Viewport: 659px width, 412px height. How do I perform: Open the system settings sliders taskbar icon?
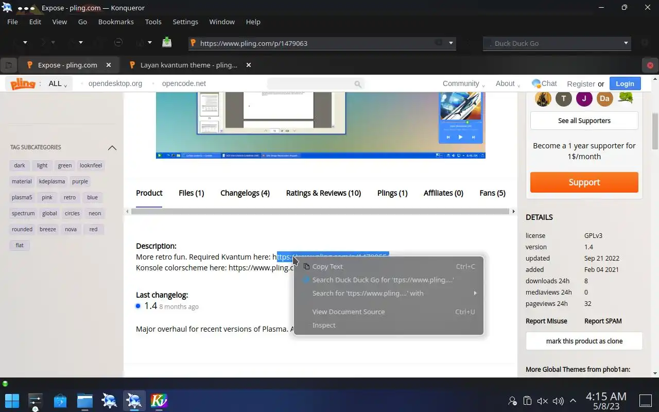(x=35, y=400)
